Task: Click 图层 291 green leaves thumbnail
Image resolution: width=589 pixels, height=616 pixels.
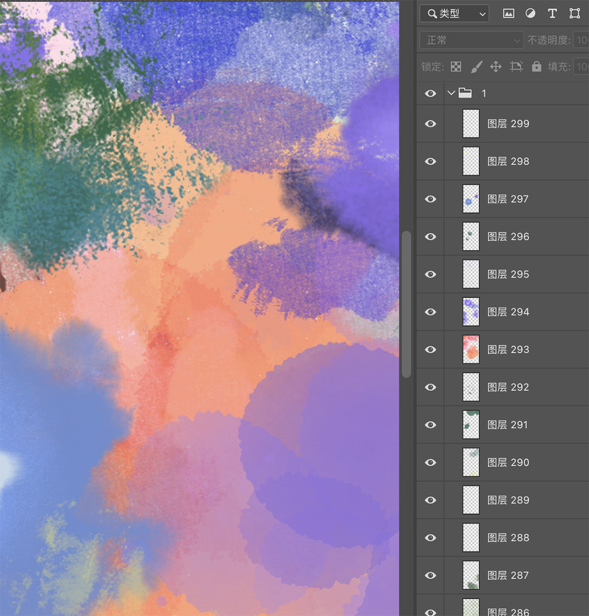Action: click(x=471, y=425)
